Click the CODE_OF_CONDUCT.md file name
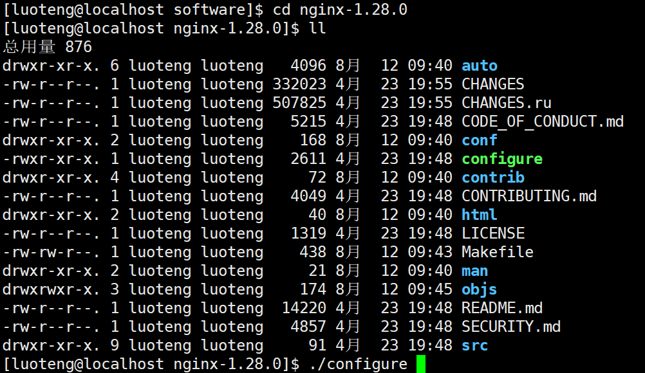Viewport: 645px width, 373px height. [542, 122]
